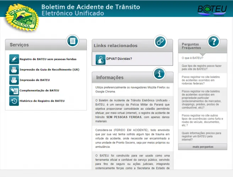Click the Complementação de BATEU edit icon
Image resolution: width=233 pixels, height=177 pixels.
click(14, 91)
